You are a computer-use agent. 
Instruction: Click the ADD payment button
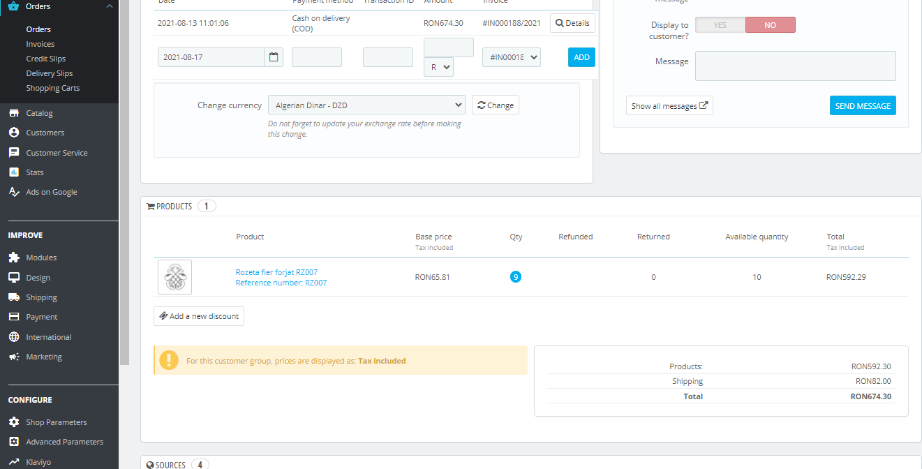coord(581,57)
